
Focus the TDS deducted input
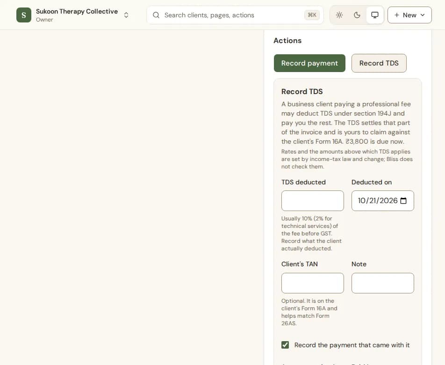[312, 201]
